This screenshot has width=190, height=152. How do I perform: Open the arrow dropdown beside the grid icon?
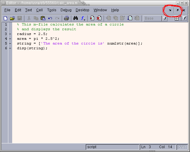pos(184,18)
